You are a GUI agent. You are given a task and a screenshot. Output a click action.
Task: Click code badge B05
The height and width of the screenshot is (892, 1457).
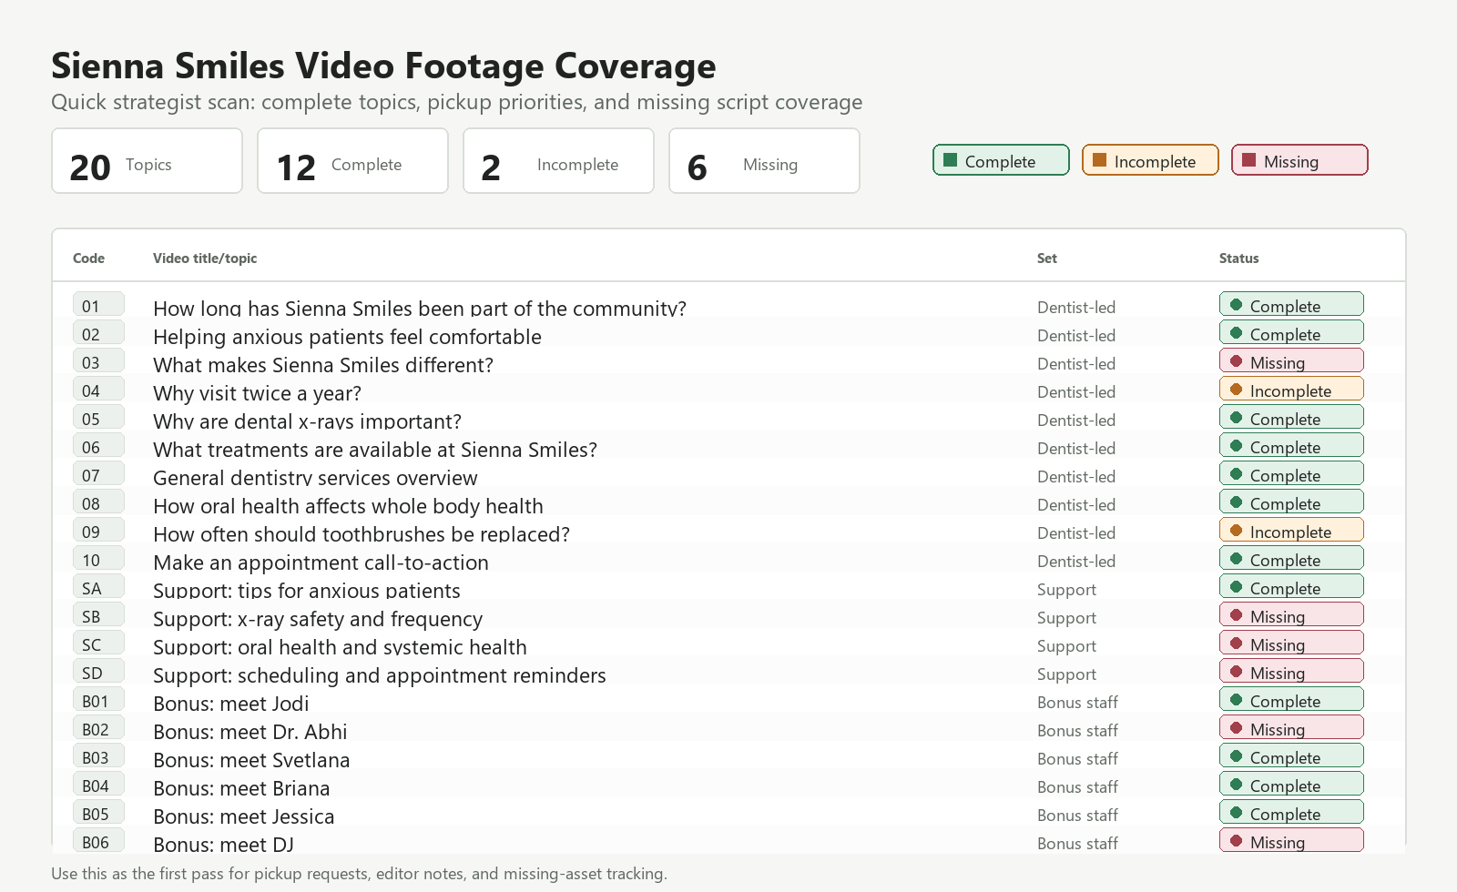(98, 812)
